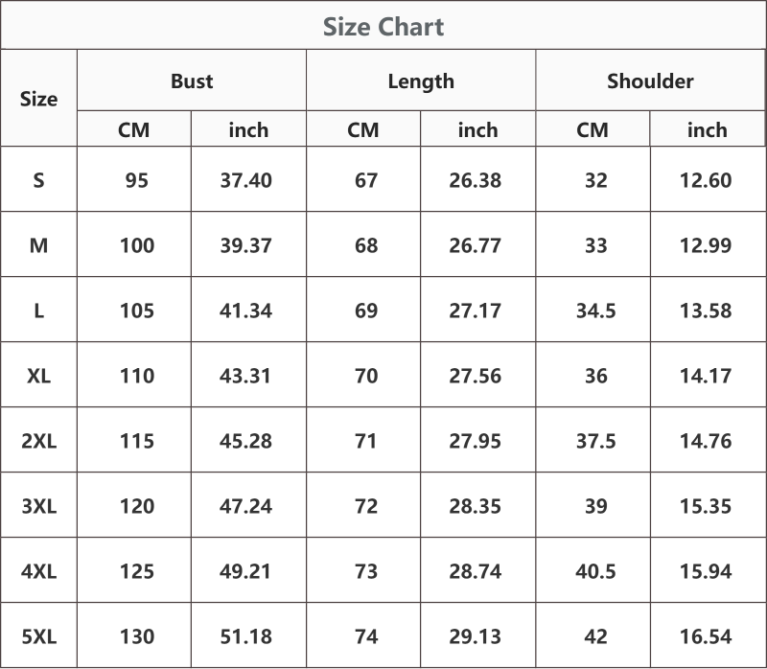Select the Bust column header
Screen dimensions: 767x669
tap(192, 81)
